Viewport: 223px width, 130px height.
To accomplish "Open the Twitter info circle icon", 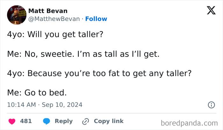I will 211,105.
